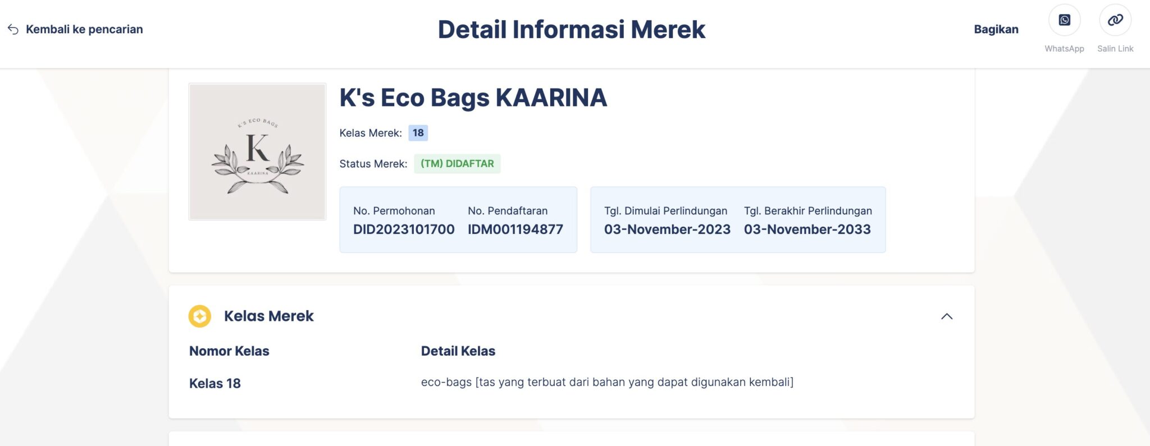
Task: Select the Kelas Merek number badge 18
Action: (418, 133)
